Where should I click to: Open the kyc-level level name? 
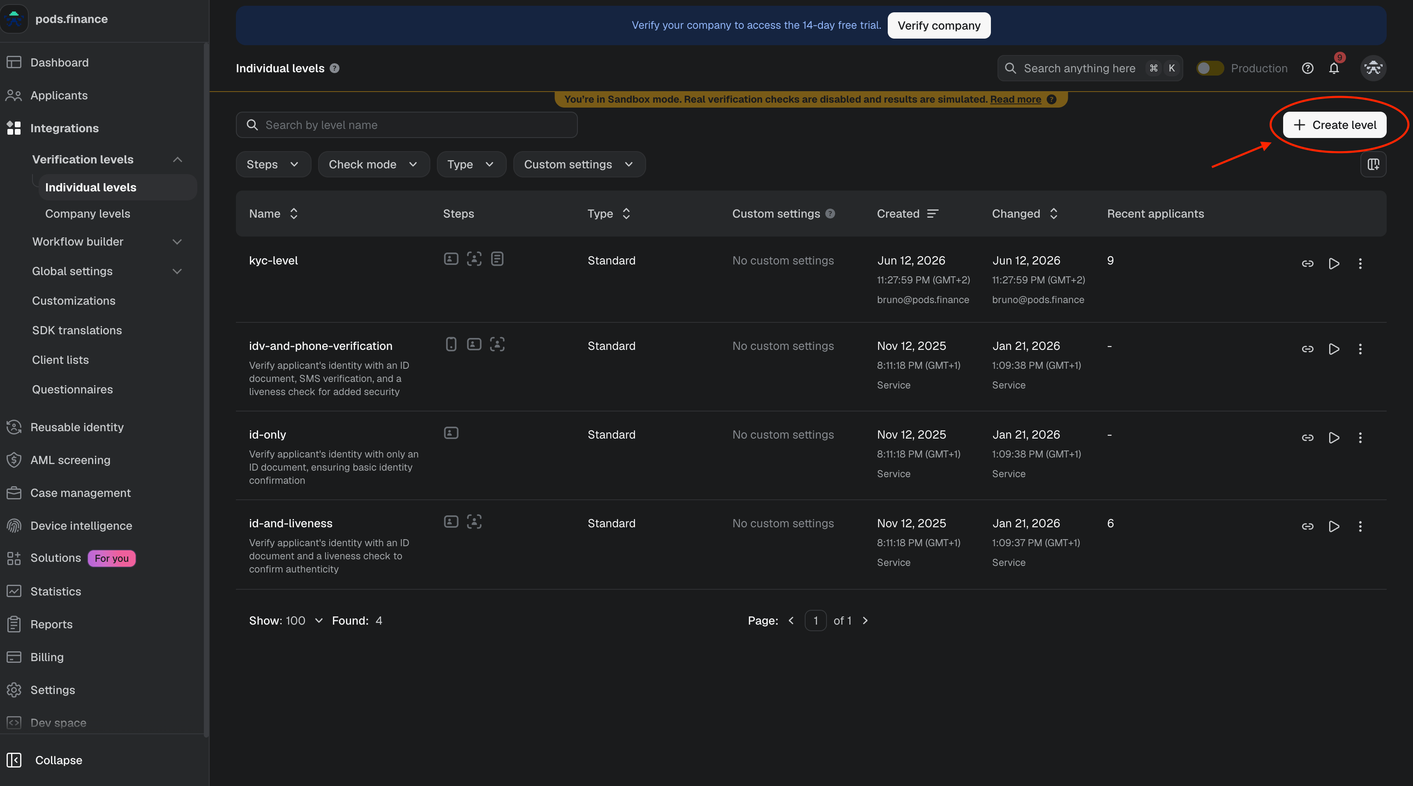(x=273, y=260)
